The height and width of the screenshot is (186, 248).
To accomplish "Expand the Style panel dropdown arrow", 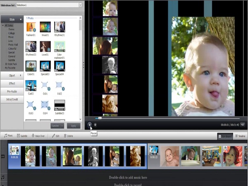I will 21,19.
